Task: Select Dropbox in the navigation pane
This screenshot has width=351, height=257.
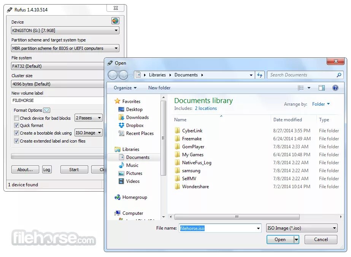Action: [x=135, y=125]
